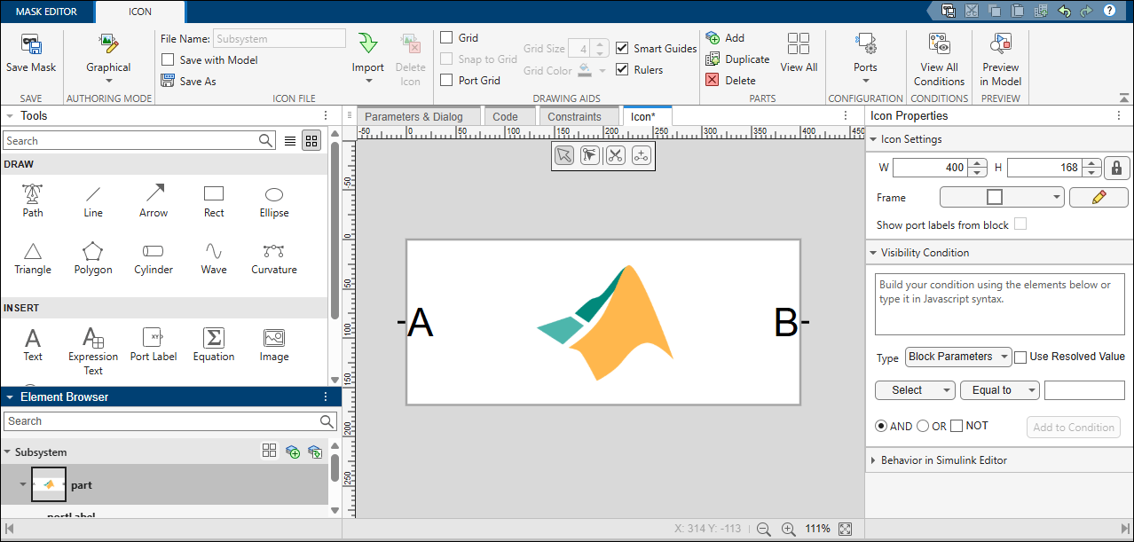Enable the Port Grid checkbox
Image resolution: width=1134 pixels, height=542 pixels.
(x=447, y=80)
